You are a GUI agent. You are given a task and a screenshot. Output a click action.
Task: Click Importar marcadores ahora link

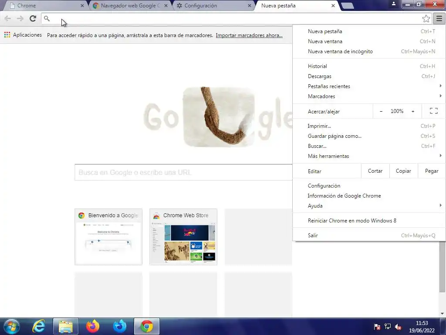point(249,35)
